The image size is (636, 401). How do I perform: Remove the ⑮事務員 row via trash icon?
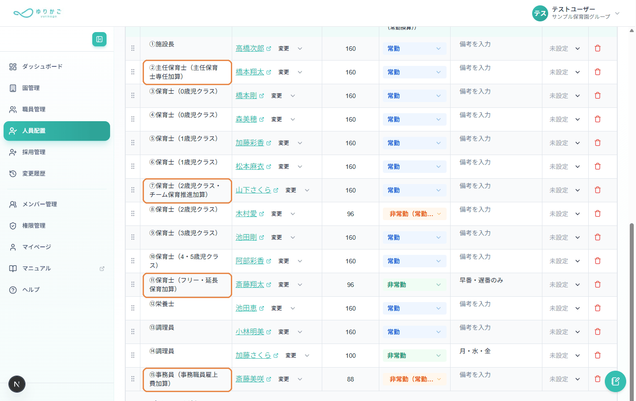point(598,379)
